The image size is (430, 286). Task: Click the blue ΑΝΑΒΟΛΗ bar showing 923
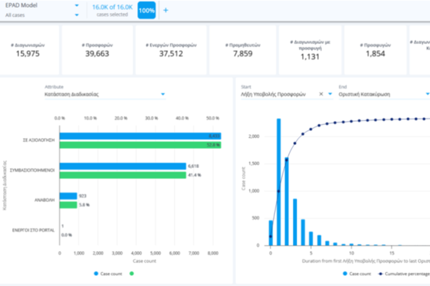click(x=68, y=196)
